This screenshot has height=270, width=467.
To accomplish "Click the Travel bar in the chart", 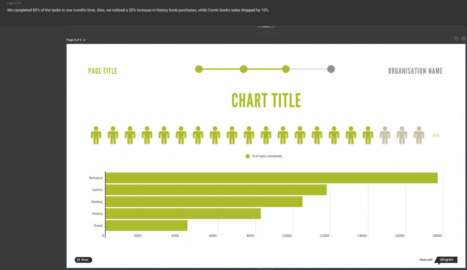I will point(146,225).
